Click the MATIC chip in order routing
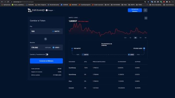Viewport: 175px width, 98px height. point(85,55)
